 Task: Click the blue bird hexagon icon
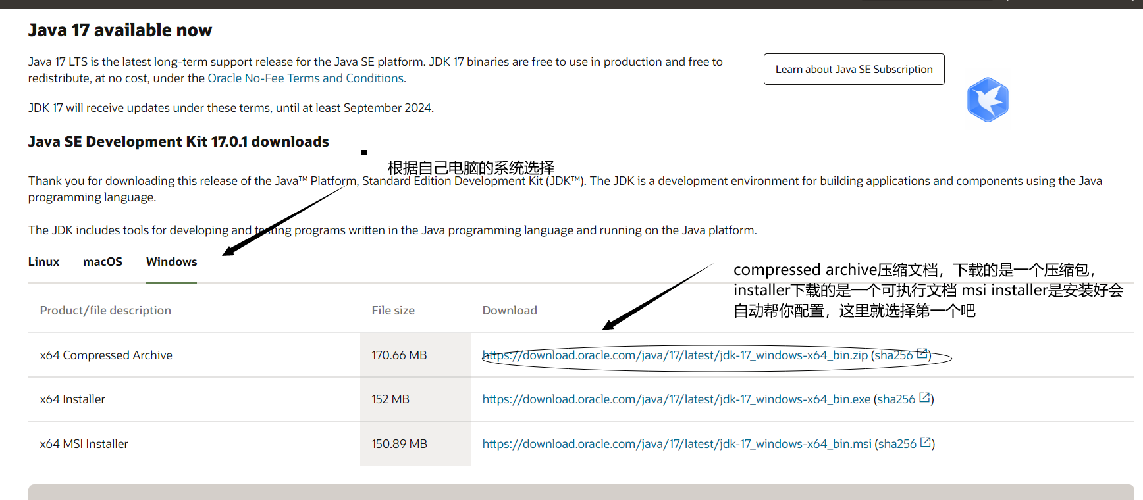tap(988, 100)
